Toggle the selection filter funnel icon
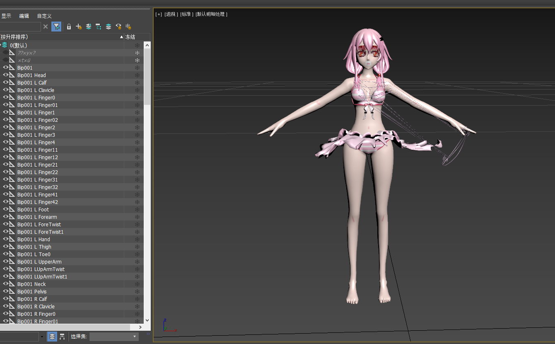This screenshot has height=344, width=555. (x=56, y=27)
